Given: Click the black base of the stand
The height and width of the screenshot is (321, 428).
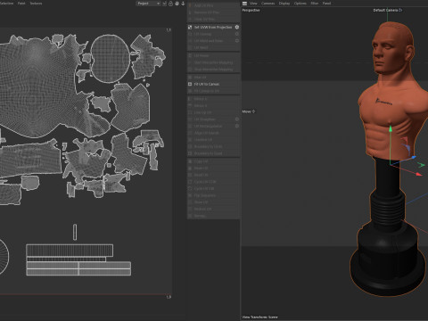Looking at the screenshot, I should (388, 261).
